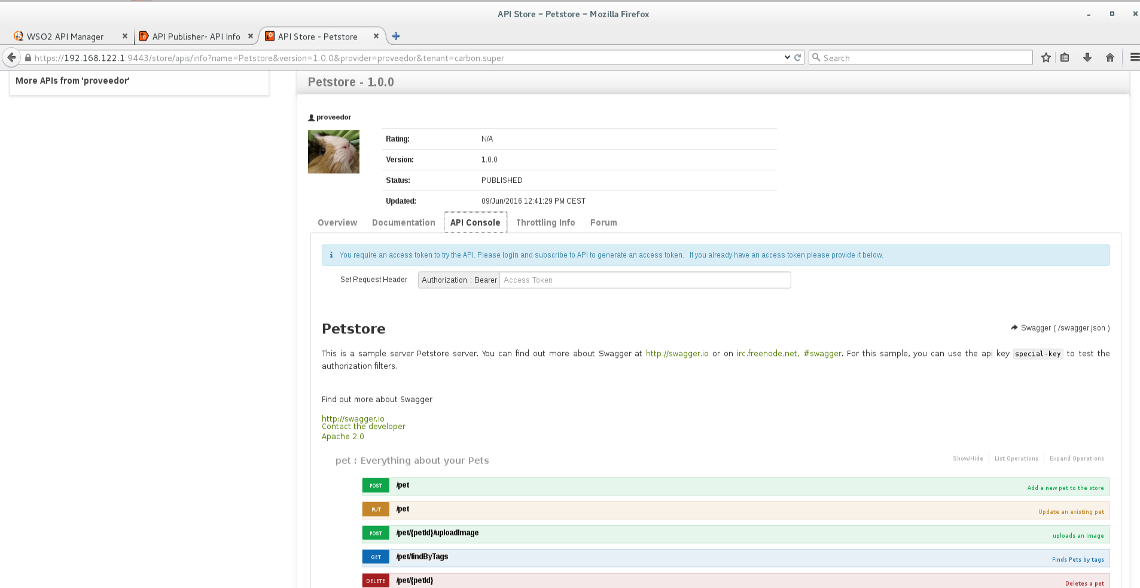Toggle Show/Hide for the pet section
This screenshot has width=1140, height=588.
[x=968, y=459]
